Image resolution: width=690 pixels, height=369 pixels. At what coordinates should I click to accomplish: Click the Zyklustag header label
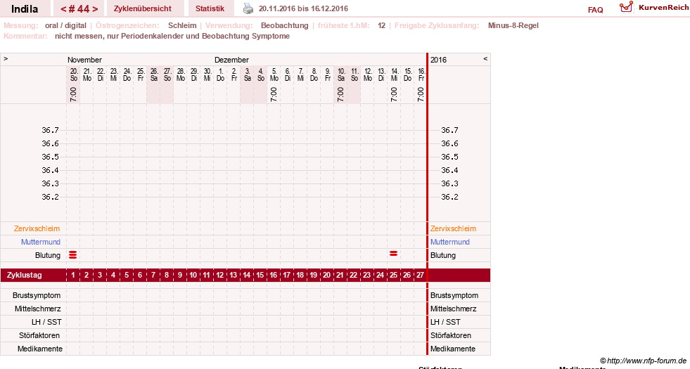point(25,275)
